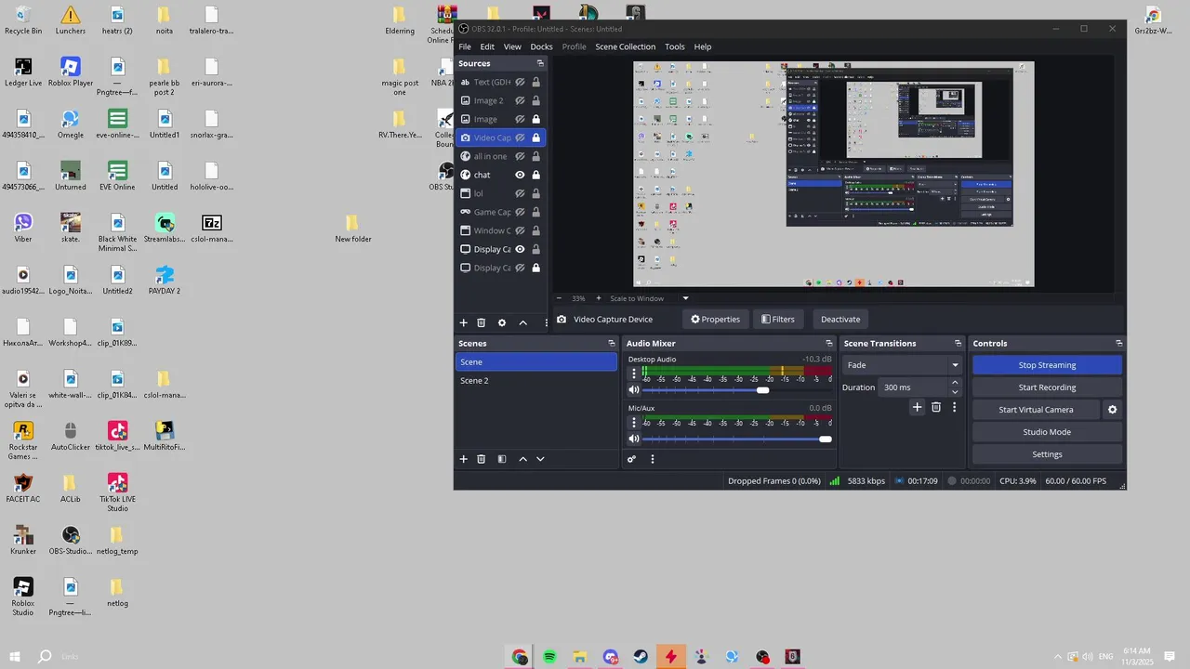Mute Desktop Audio speaker icon

[634, 390]
